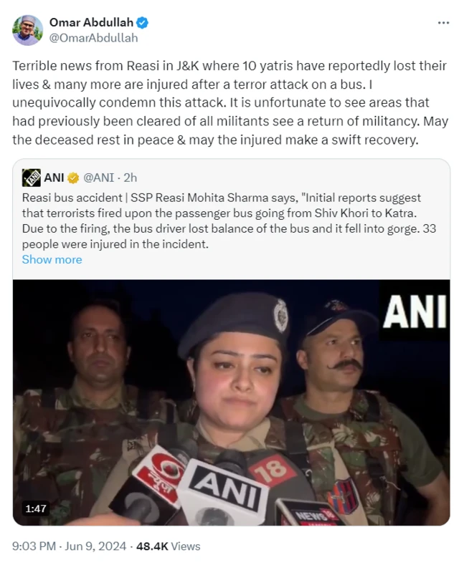Image resolution: width=459 pixels, height=565 pixels.
Task: View the 48.4K Views analytics
Action: coord(168,546)
